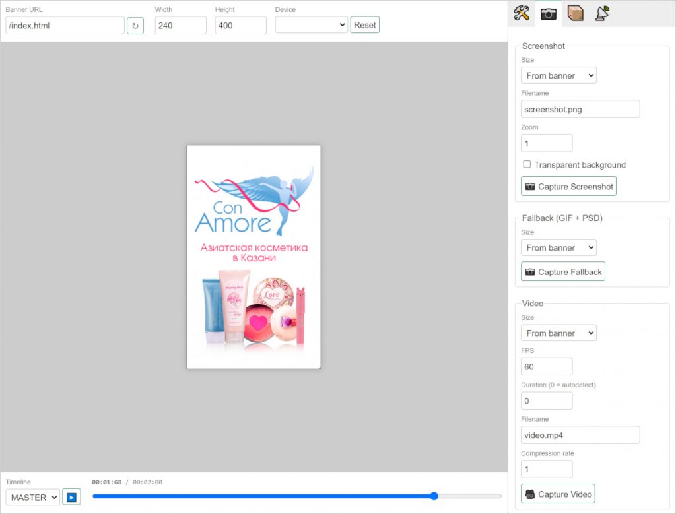Image resolution: width=676 pixels, height=514 pixels.
Task: Click the Capture Screenshot button
Action: (568, 186)
